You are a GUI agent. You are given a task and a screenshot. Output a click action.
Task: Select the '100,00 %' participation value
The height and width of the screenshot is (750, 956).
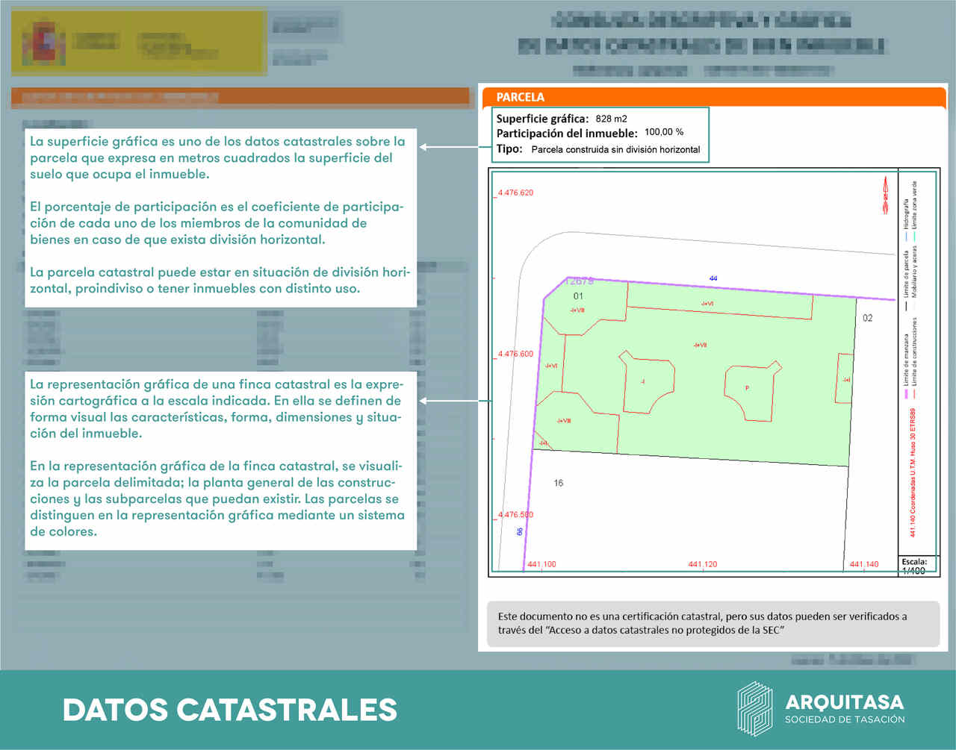point(664,132)
